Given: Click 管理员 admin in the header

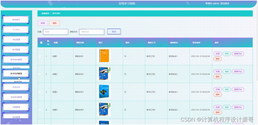Looking at the screenshot, I should 212,3.
